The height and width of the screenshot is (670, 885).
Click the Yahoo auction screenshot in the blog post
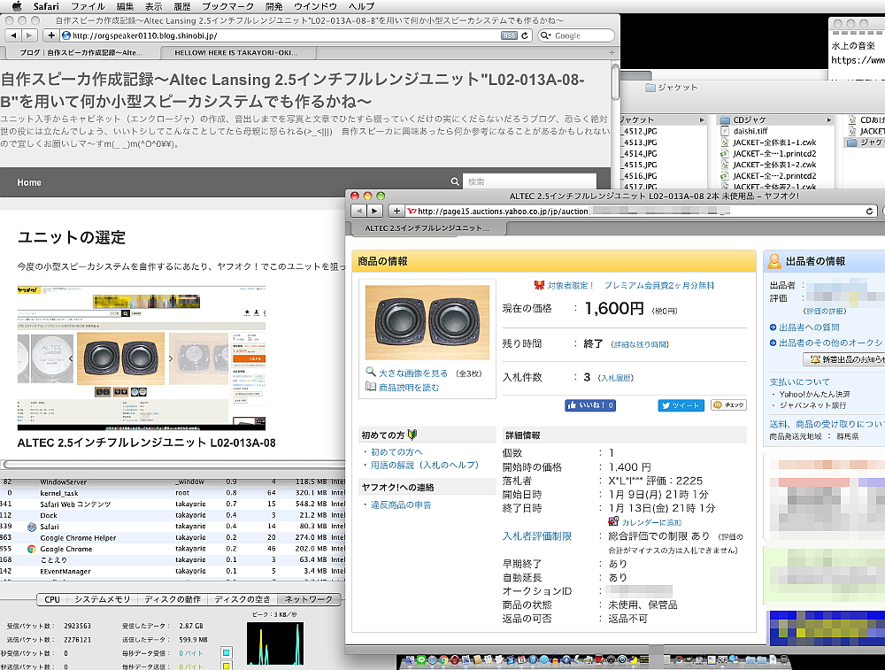click(141, 358)
